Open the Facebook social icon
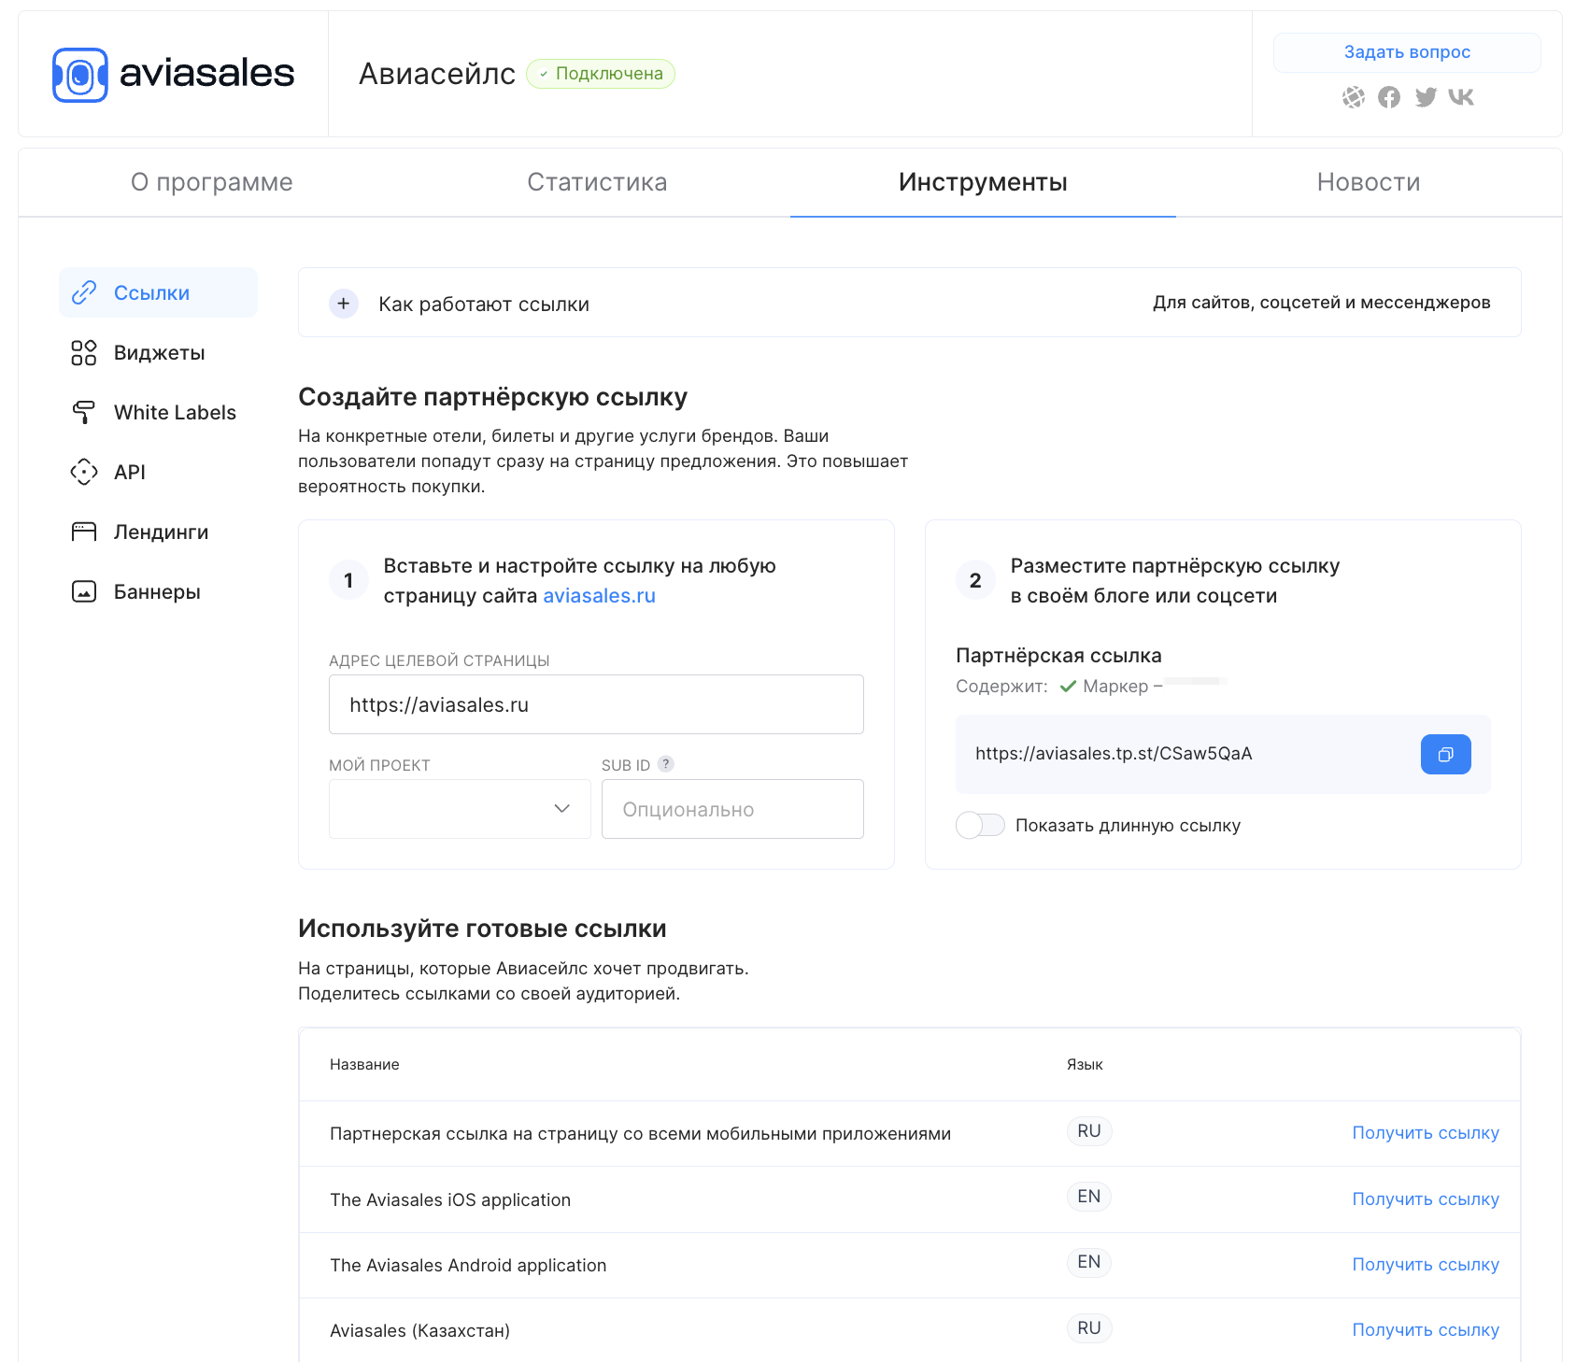 (x=1389, y=97)
